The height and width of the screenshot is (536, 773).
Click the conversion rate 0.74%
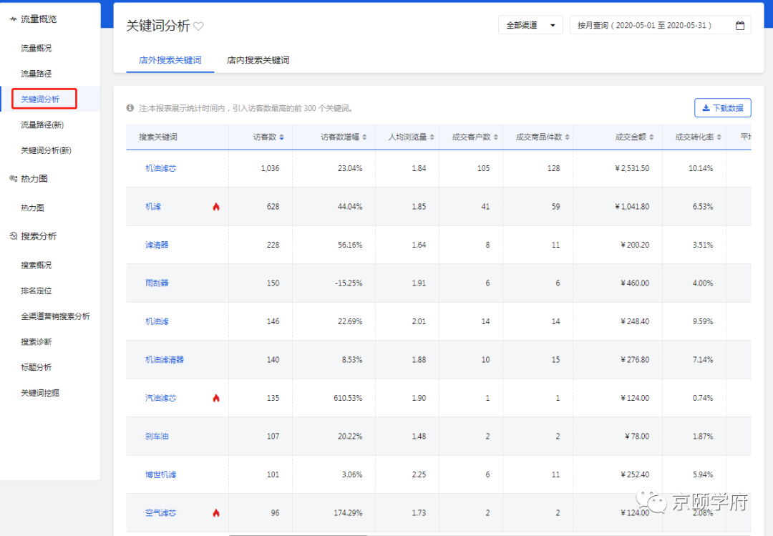703,398
